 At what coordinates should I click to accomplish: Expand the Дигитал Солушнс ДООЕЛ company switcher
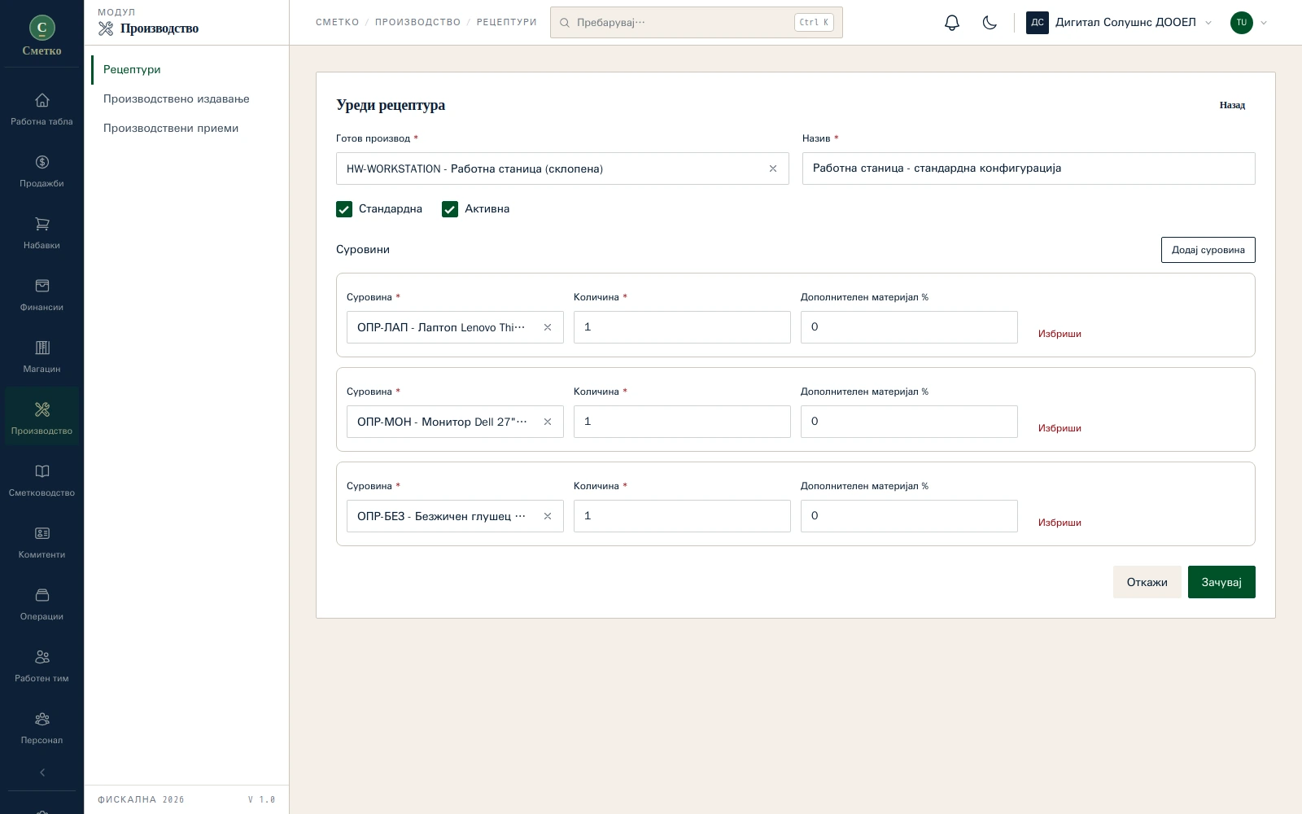coord(1120,23)
